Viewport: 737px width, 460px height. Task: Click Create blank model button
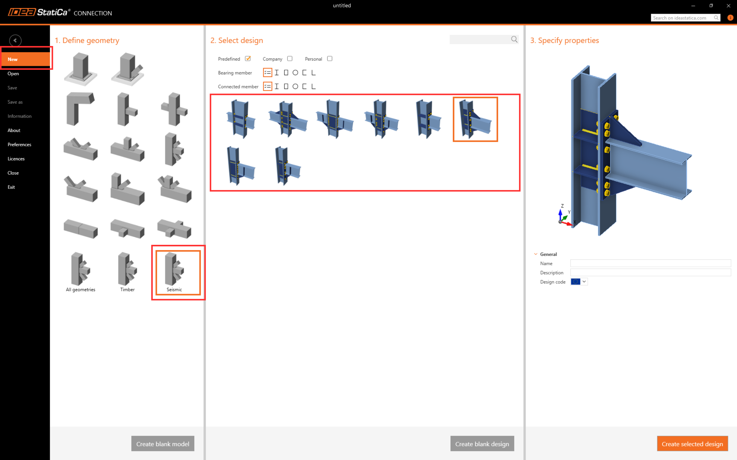pos(163,444)
